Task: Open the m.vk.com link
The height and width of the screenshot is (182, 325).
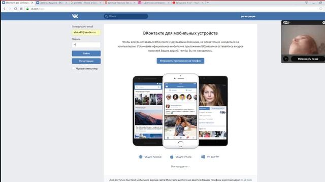Action: click(x=246, y=180)
